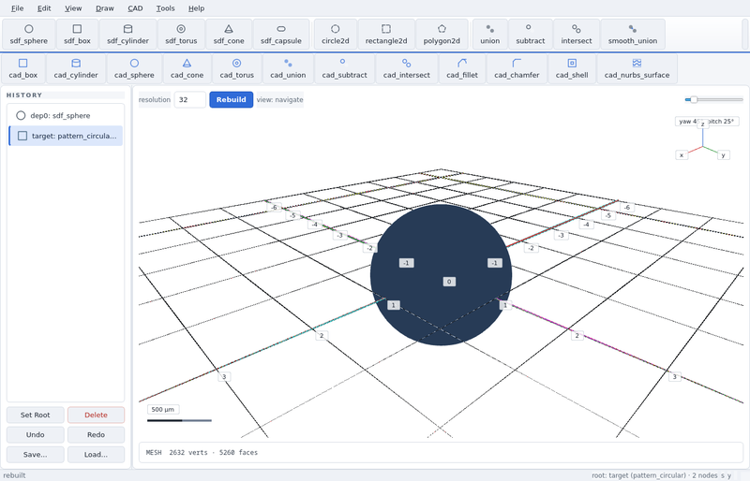Image resolution: width=750 pixels, height=481 pixels.
Task: Click the Set Root button
Action: pyautogui.click(x=35, y=415)
